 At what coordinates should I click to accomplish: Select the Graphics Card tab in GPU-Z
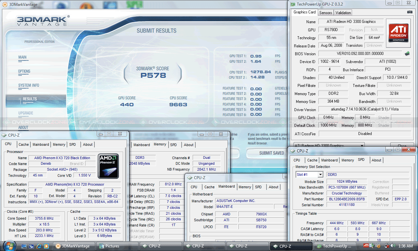coord(305,12)
